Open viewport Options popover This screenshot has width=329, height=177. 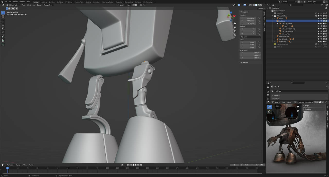click(x=260, y=8)
